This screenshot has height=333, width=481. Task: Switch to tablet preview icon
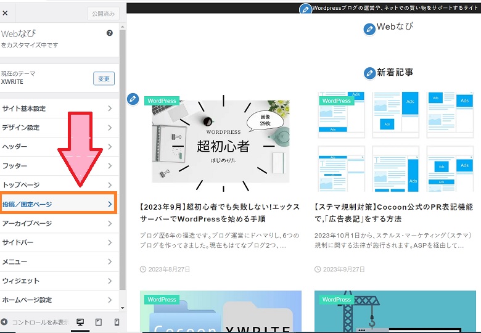(99, 322)
